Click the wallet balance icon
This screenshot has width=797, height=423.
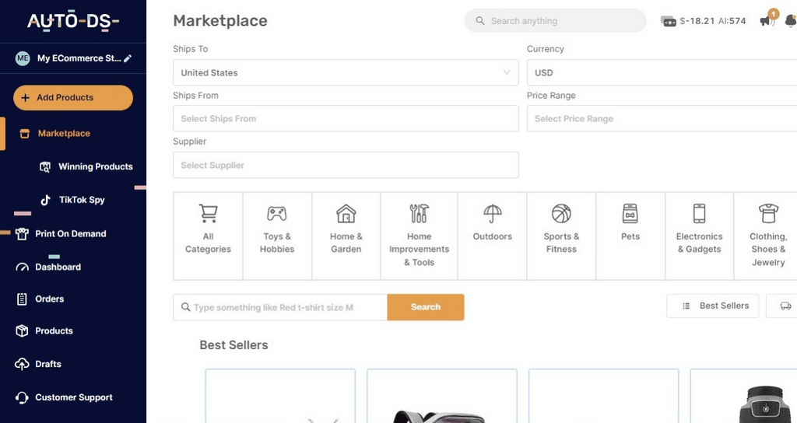click(x=668, y=21)
